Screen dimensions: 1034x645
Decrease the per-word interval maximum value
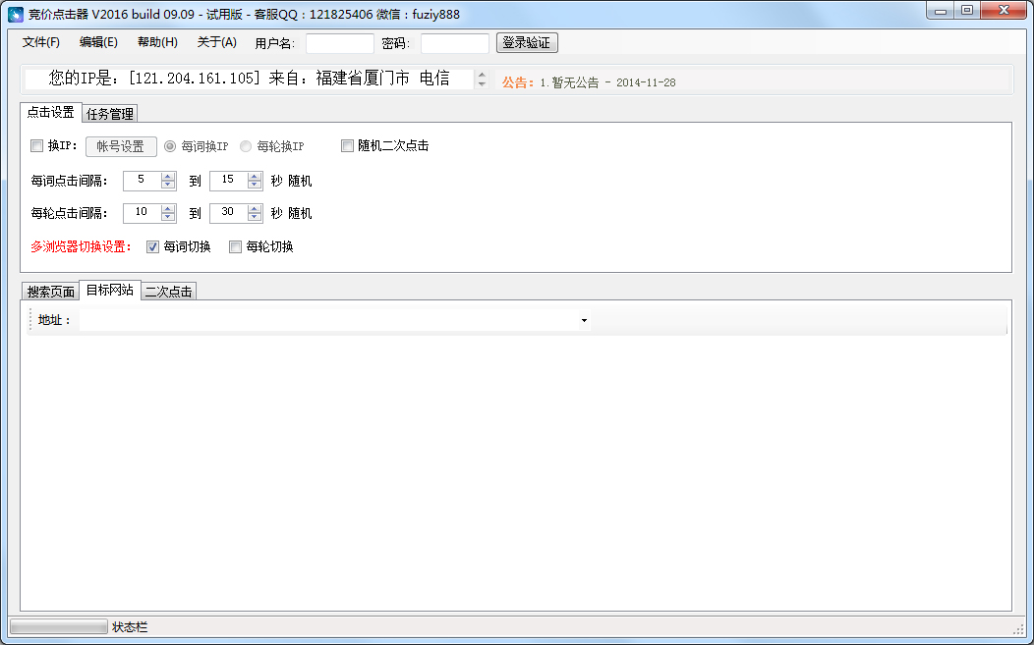pyautogui.click(x=256, y=185)
